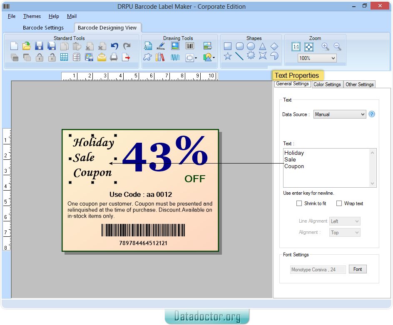The image size is (393, 325).
Task: Enable the Shrink to fit checkbox
Action: 299,203
